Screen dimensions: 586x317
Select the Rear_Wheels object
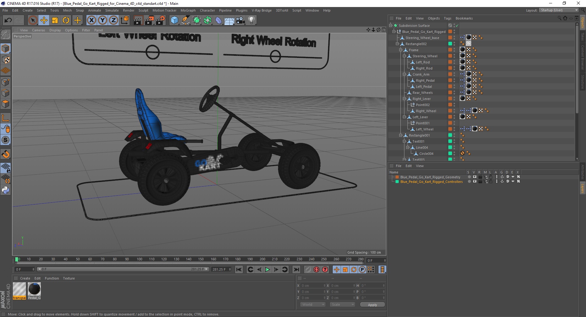[x=422, y=93]
